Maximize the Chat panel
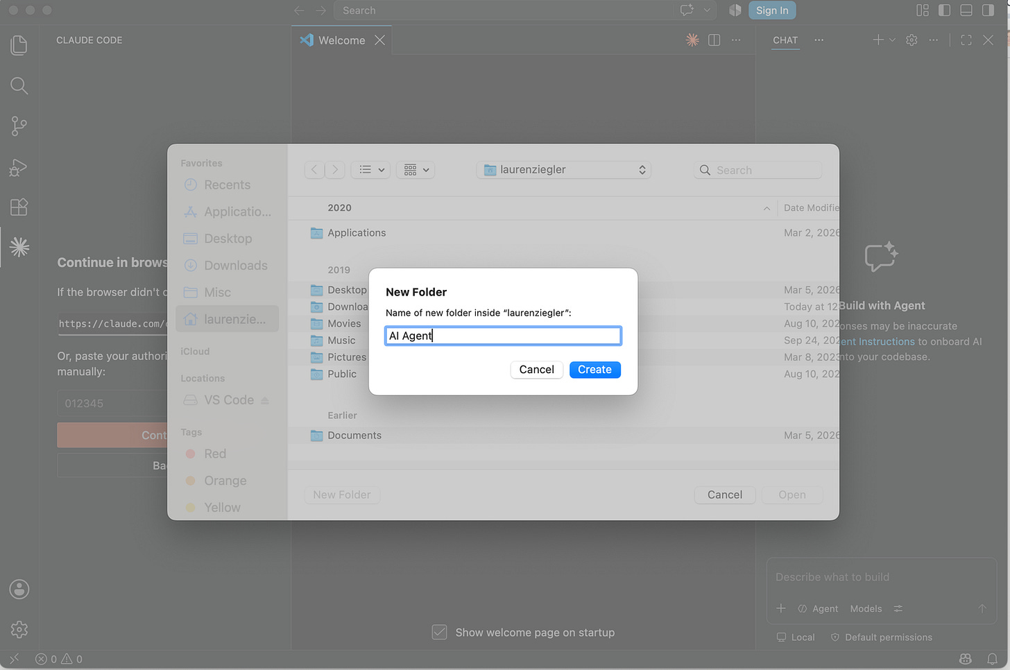This screenshot has width=1010, height=670. coord(966,40)
